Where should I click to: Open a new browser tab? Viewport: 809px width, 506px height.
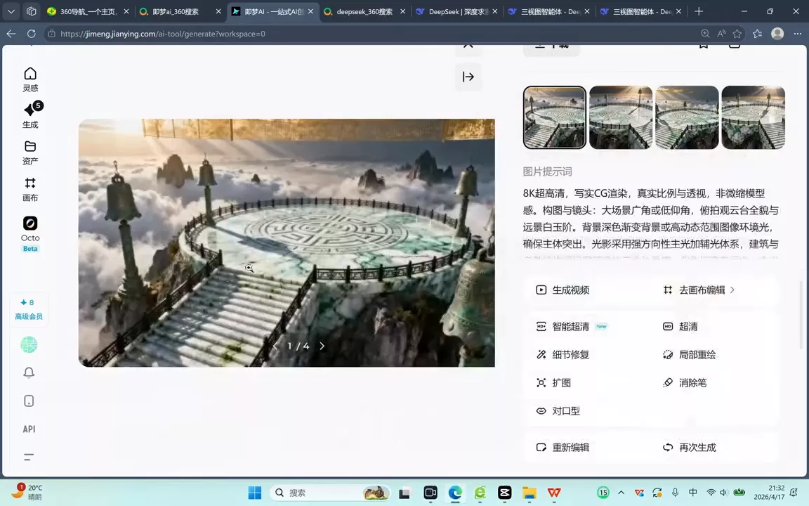(699, 11)
